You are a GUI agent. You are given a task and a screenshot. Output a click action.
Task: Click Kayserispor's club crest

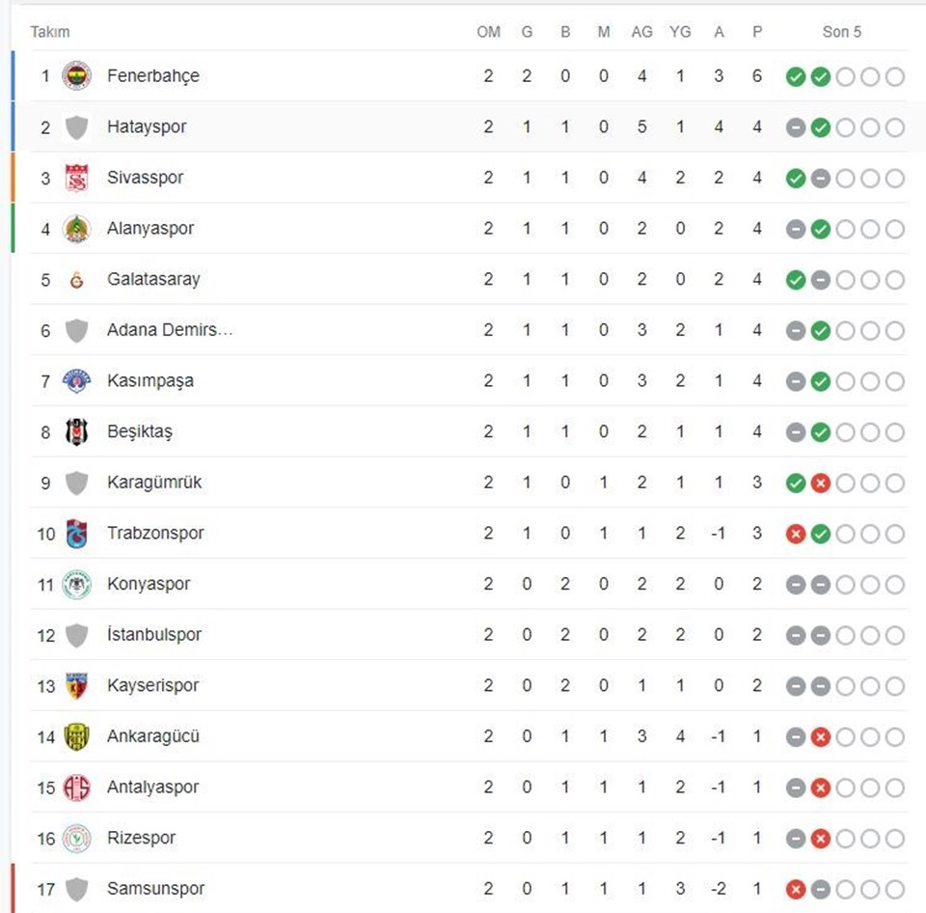[x=77, y=686]
